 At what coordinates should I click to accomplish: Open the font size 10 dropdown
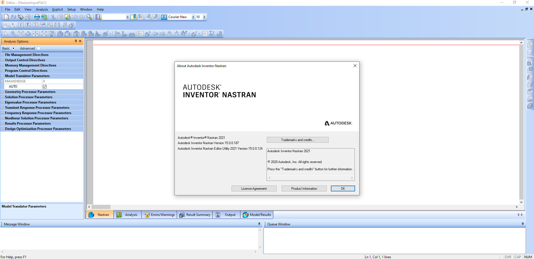[x=204, y=17]
